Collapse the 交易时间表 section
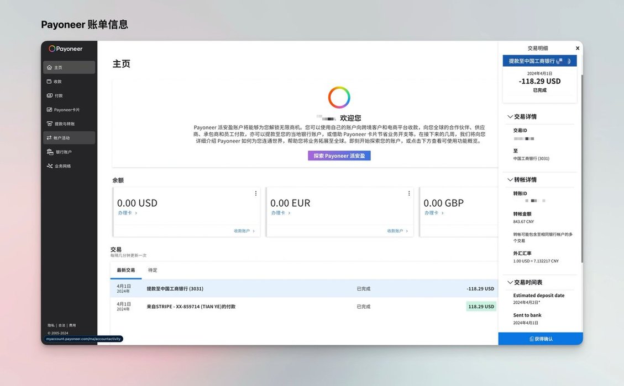624x386 pixels. [x=510, y=282]
